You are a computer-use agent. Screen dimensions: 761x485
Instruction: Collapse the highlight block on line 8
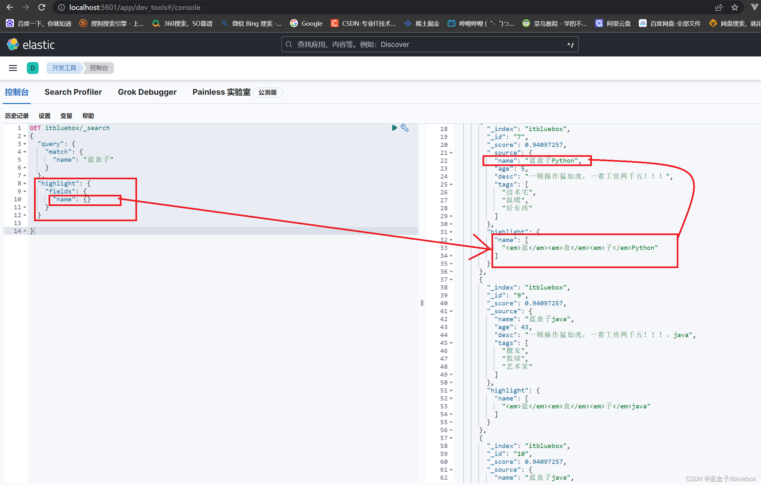coord(25,184)
